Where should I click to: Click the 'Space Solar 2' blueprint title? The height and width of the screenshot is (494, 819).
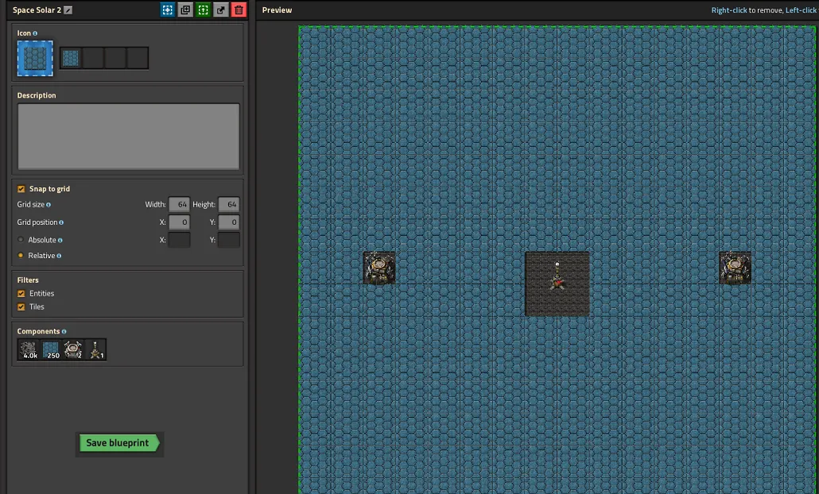pyautogui.click(x=37, y=10)
